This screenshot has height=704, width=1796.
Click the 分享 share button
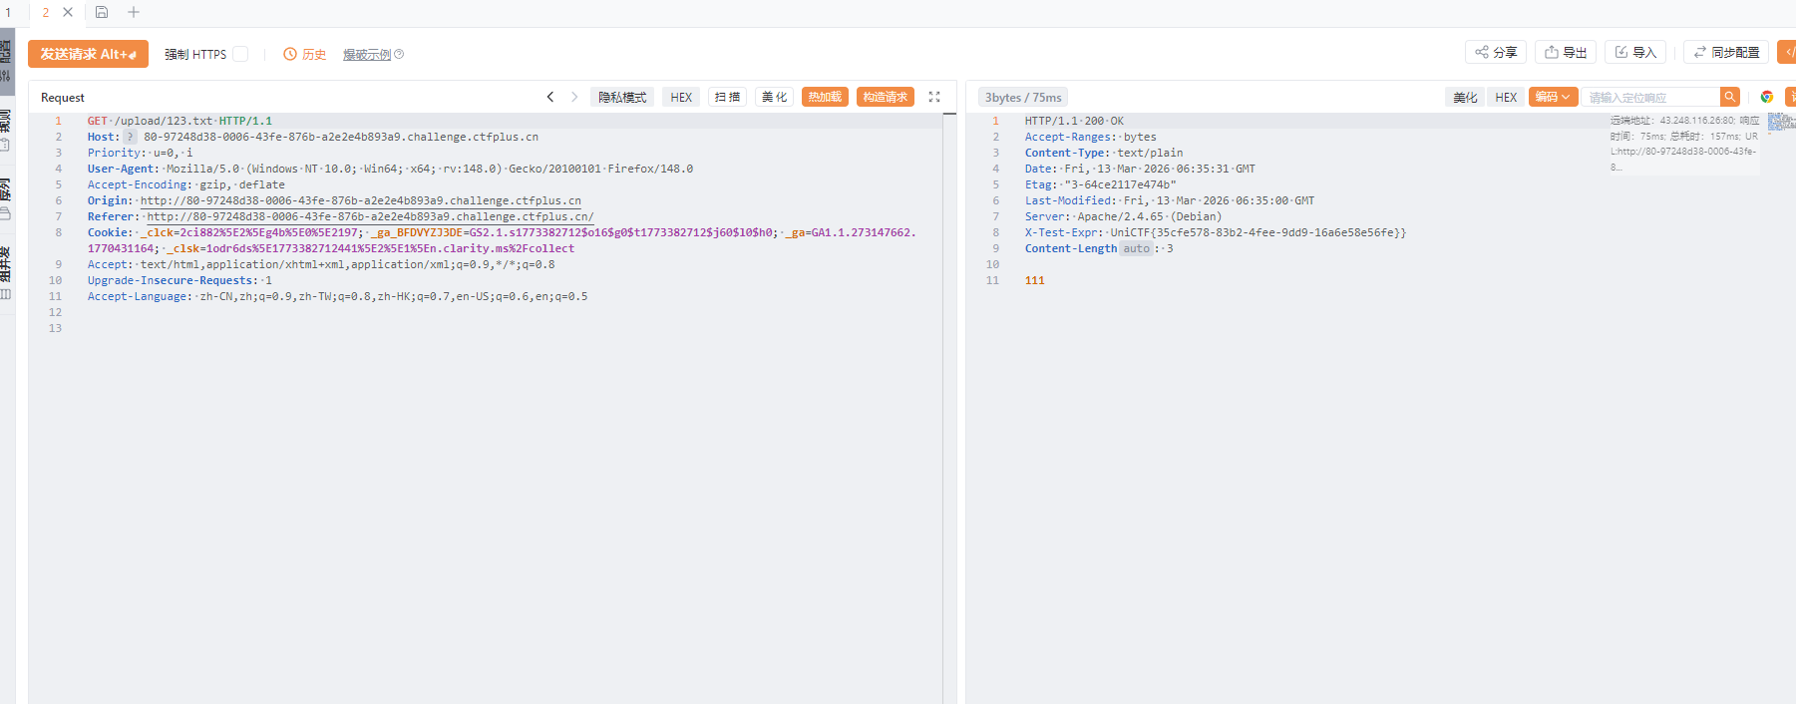(x=1496, y=52)
